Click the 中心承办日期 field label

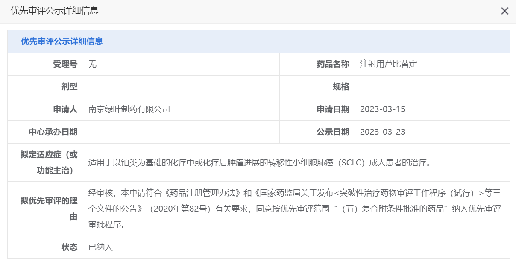[53, 132]
